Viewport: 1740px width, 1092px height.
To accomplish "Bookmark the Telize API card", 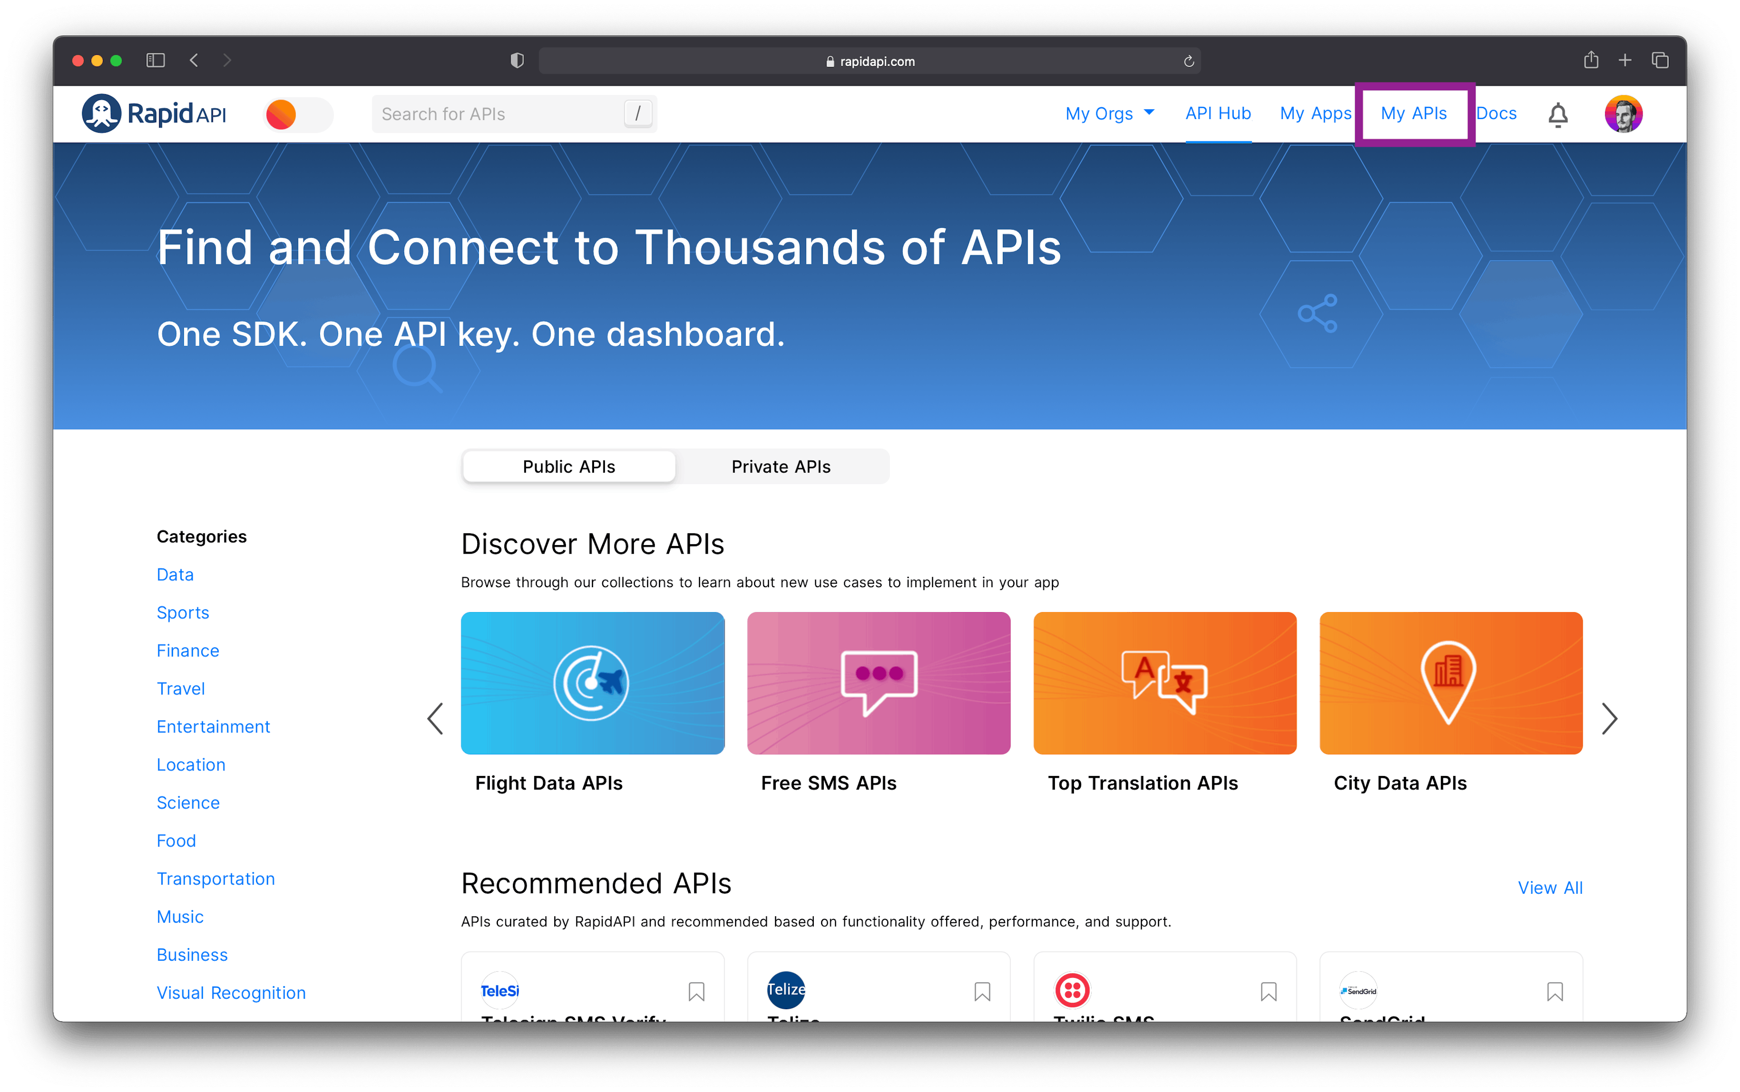I will (982, 991).
